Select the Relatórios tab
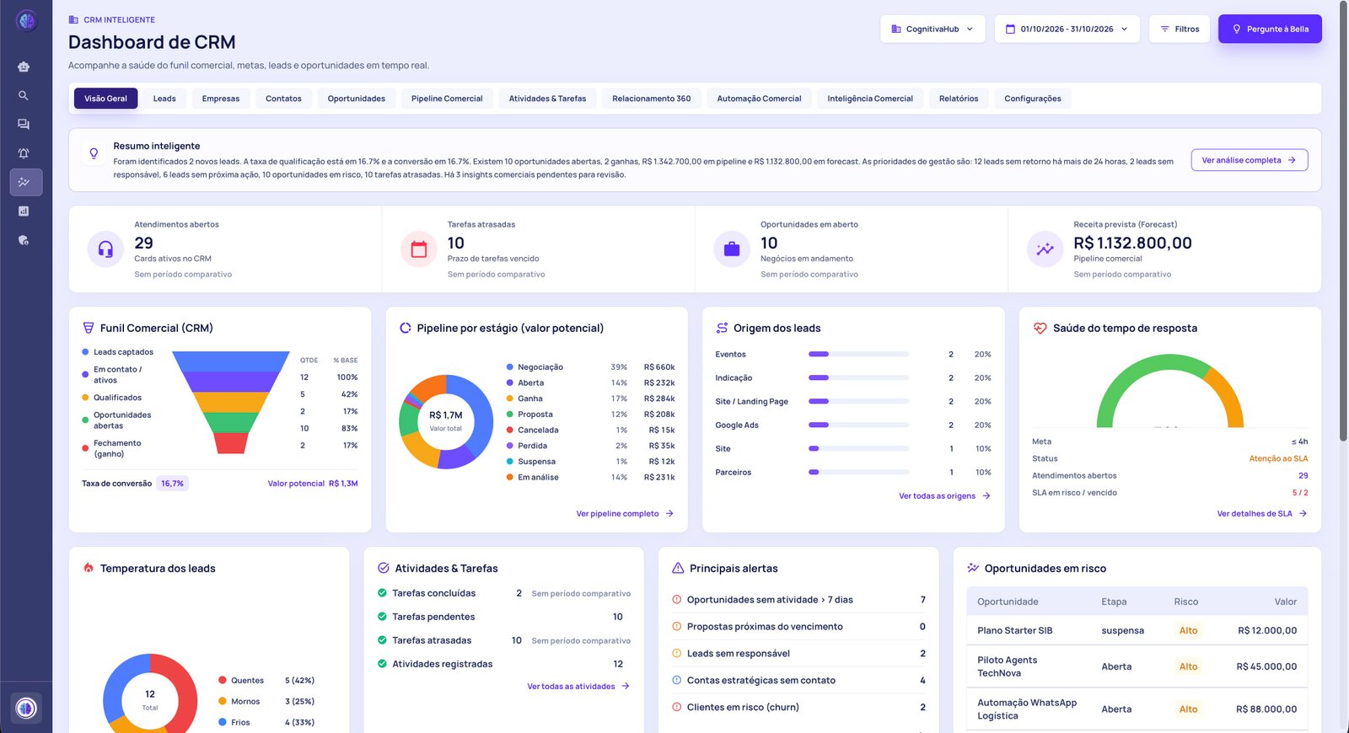Screen dimensions: 1349x733 point(959,99)
